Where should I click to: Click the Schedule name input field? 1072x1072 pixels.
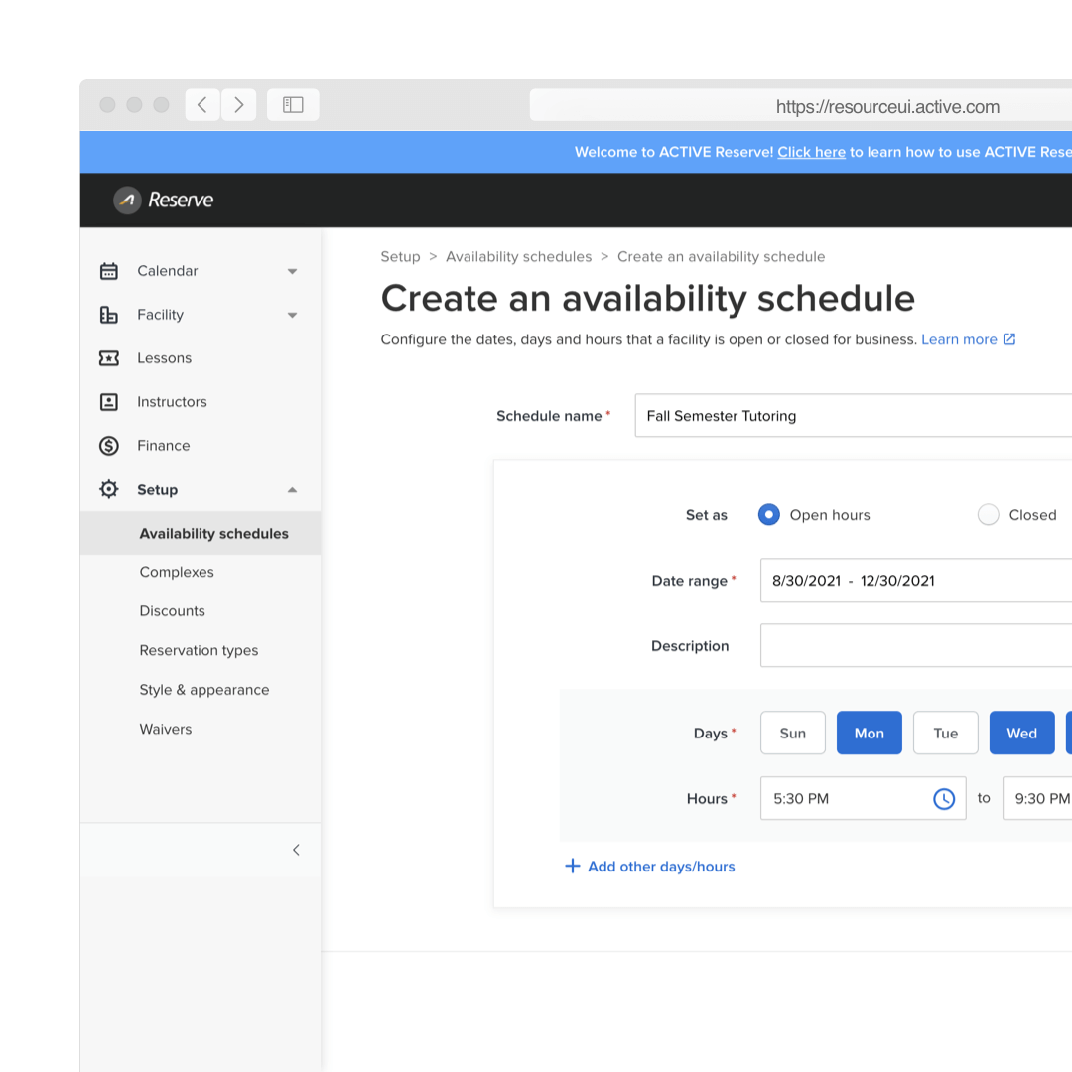click(854, 415)
